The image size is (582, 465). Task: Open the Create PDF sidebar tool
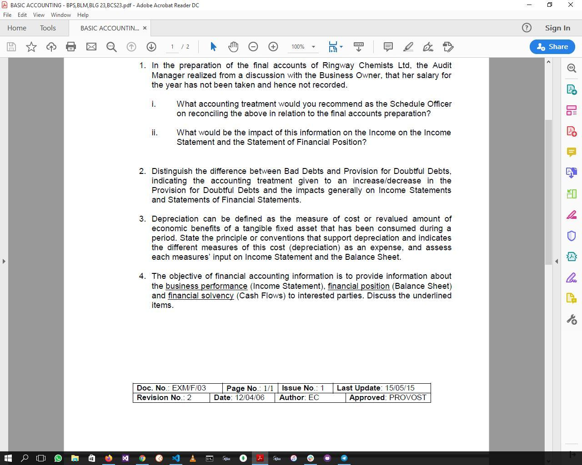click(572, 131)
